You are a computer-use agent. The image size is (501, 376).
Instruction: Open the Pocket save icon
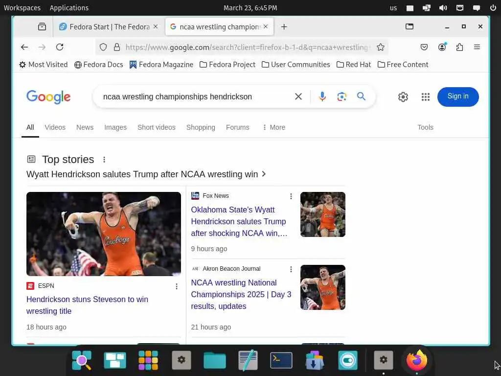pyautogui.click(x=424, y=47)
